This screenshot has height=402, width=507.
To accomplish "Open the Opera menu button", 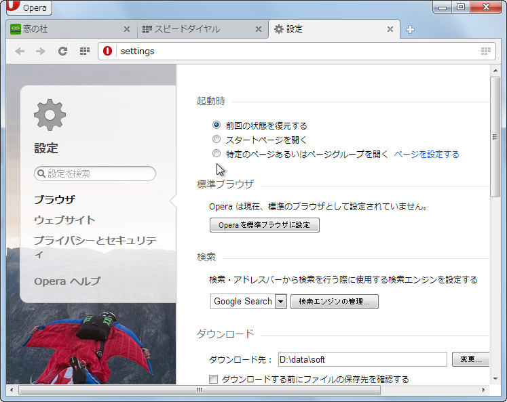I will (x=29, y=7).
